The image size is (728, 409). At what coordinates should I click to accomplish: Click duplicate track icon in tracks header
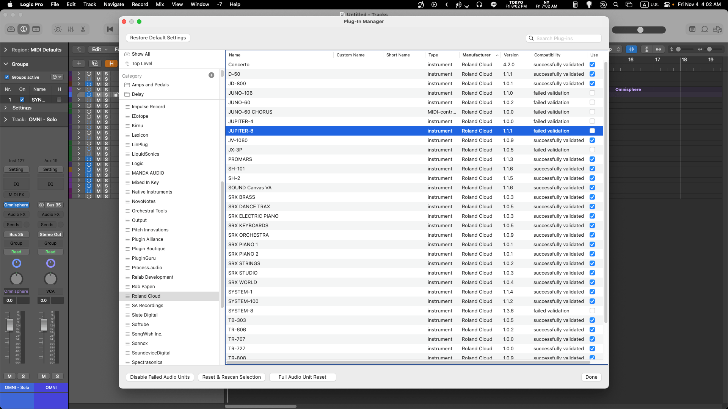click(x=95, y=64)
